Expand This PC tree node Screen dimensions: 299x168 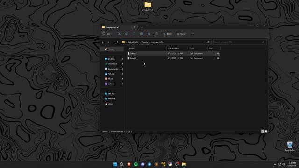tap(102, 94)
